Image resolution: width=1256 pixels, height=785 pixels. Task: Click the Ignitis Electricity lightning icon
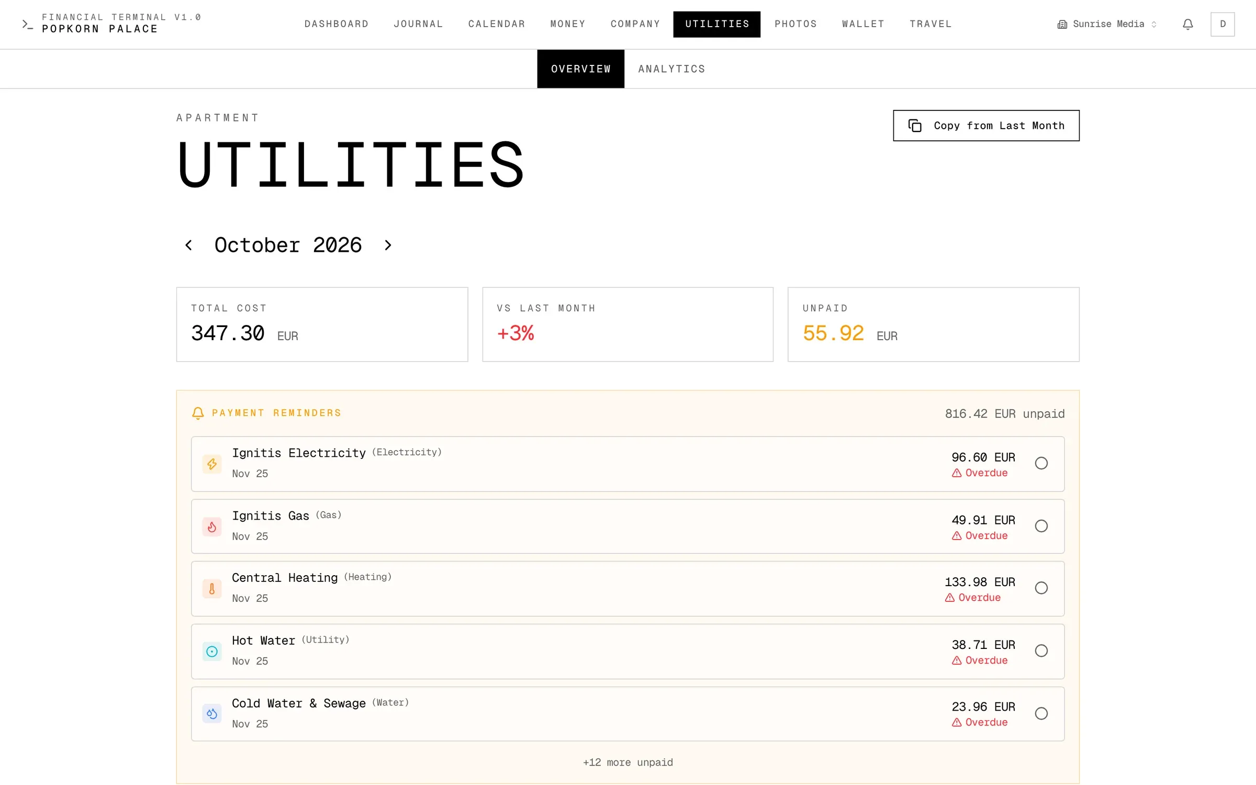[212, 464]
